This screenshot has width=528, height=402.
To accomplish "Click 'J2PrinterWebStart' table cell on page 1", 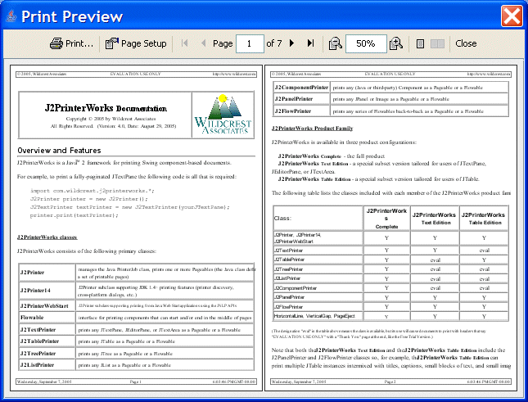I will click(x=47, y=305).
